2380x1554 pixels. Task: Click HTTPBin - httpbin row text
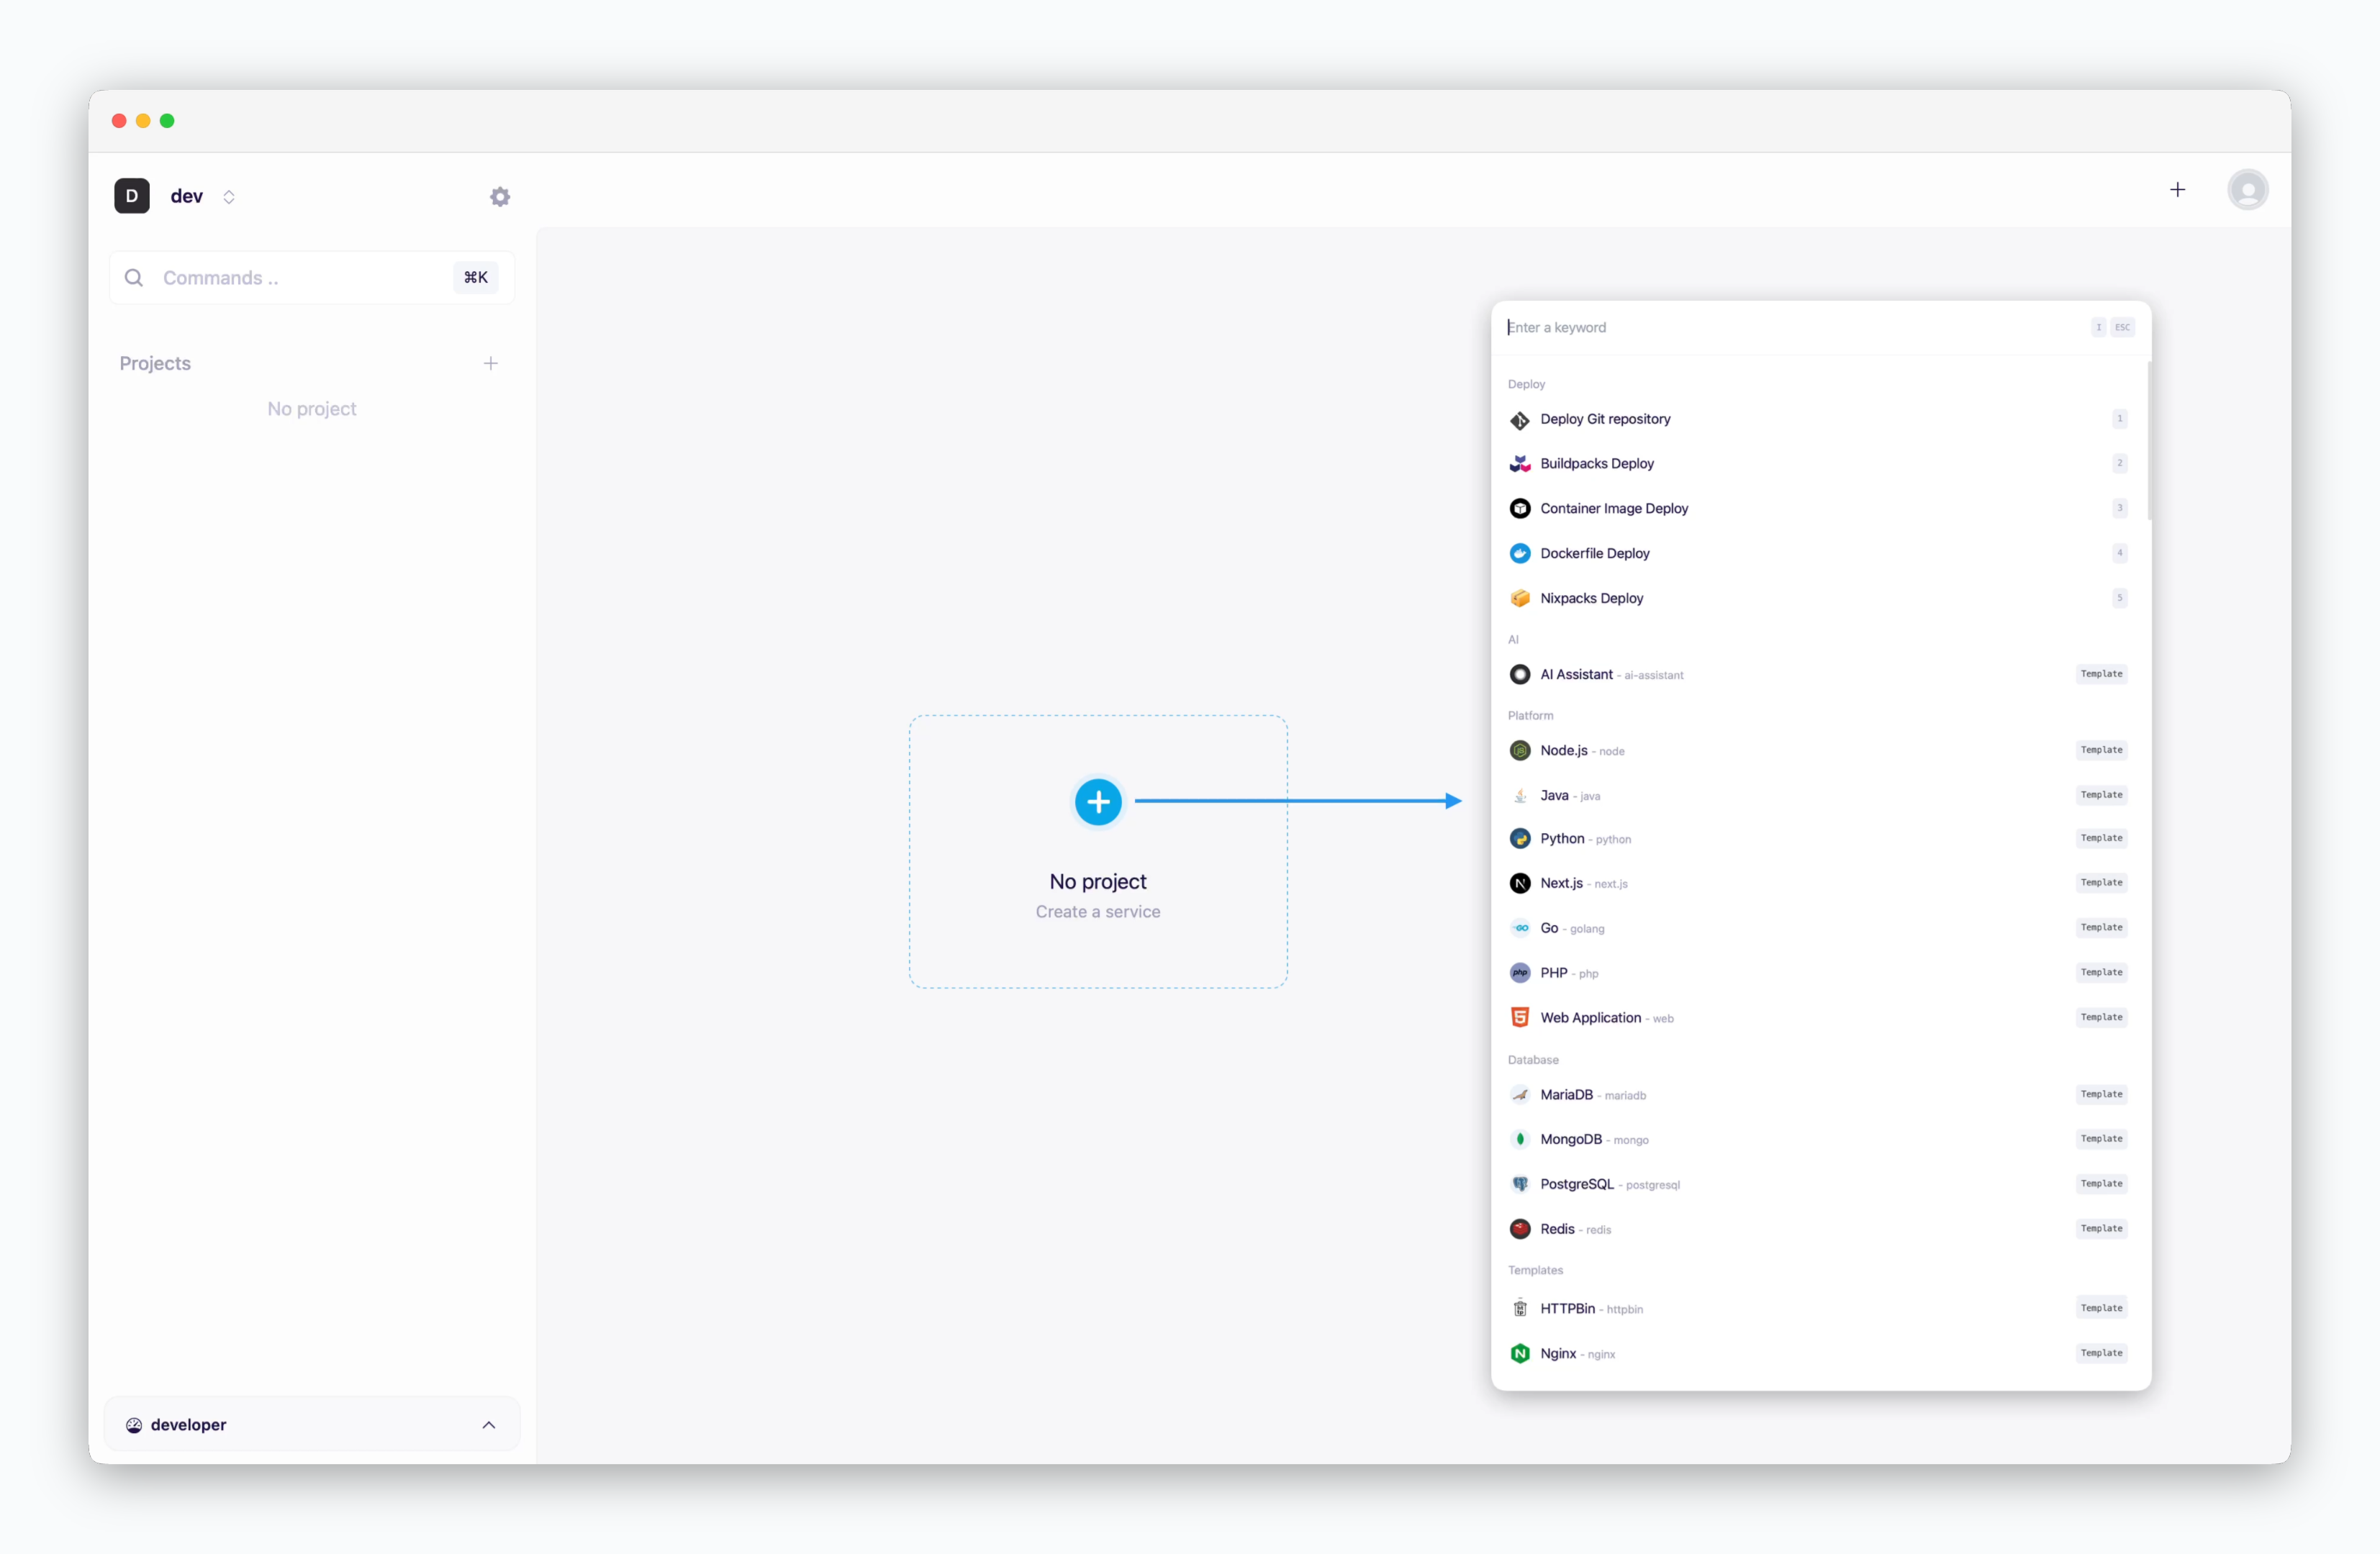click(x=1592, y=1308)
